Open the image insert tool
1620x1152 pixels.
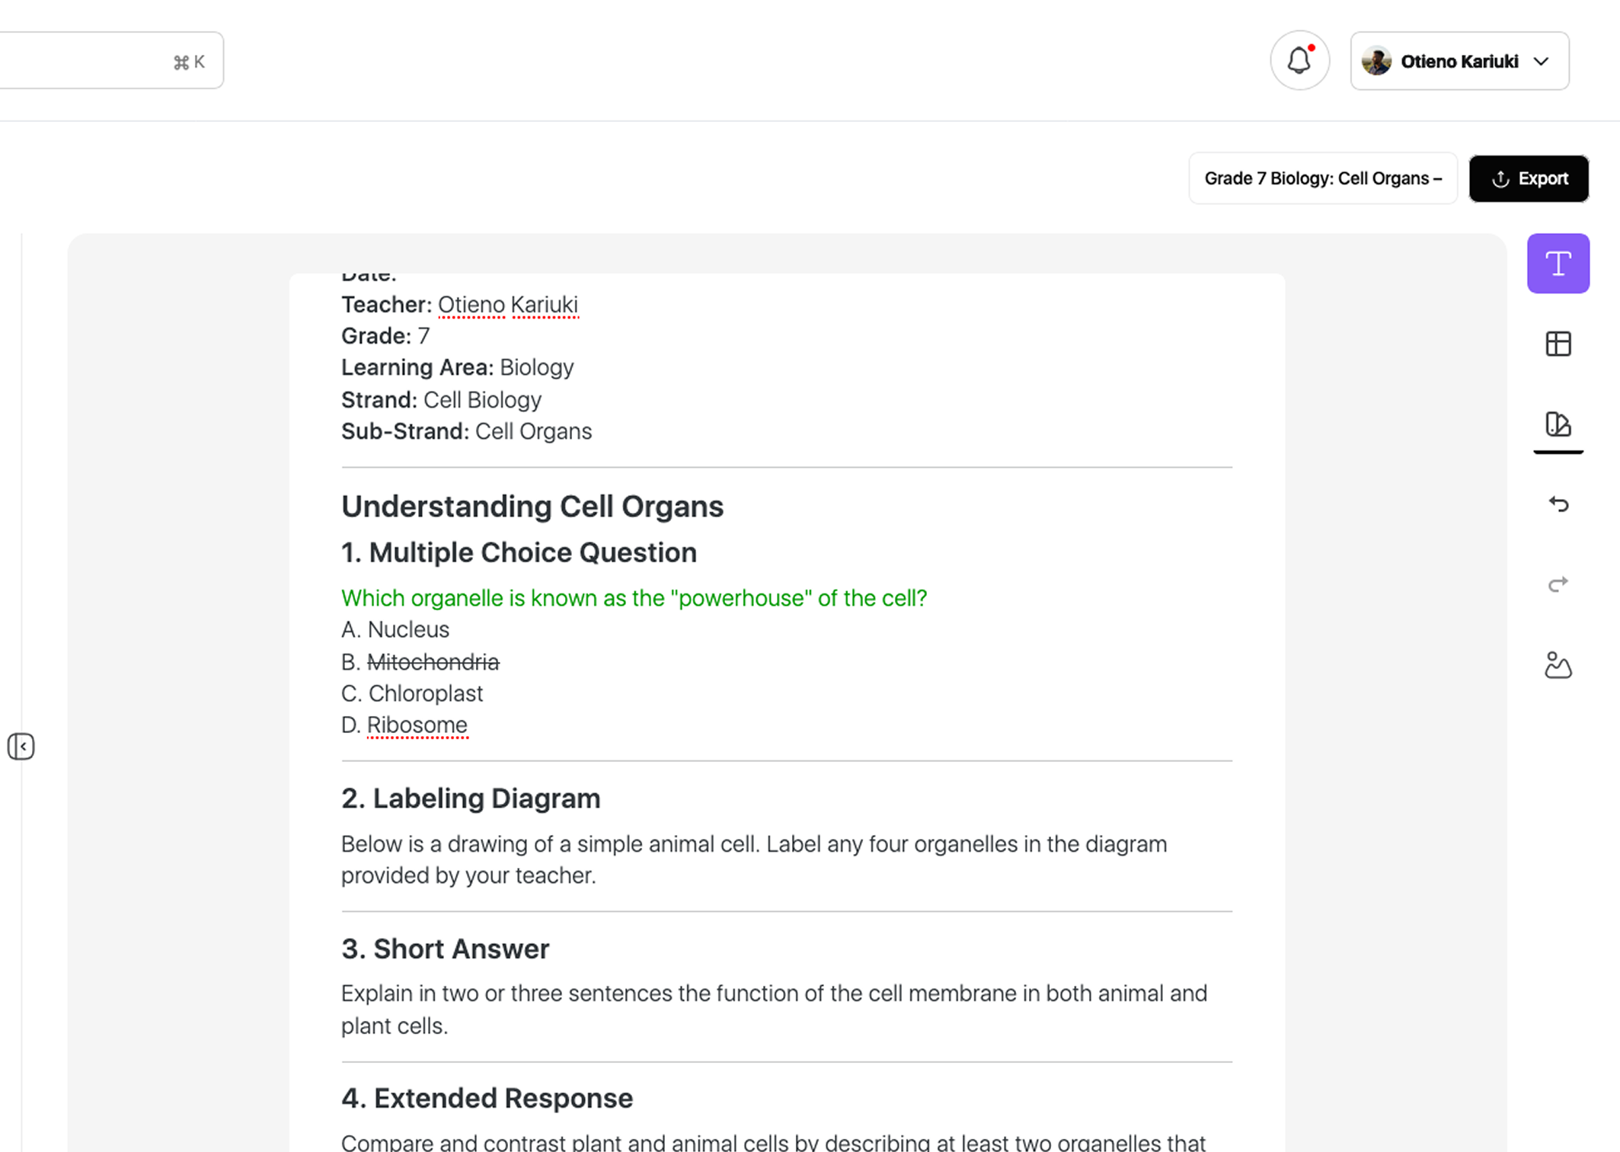pyautogui.click(x=1558, y=665)
